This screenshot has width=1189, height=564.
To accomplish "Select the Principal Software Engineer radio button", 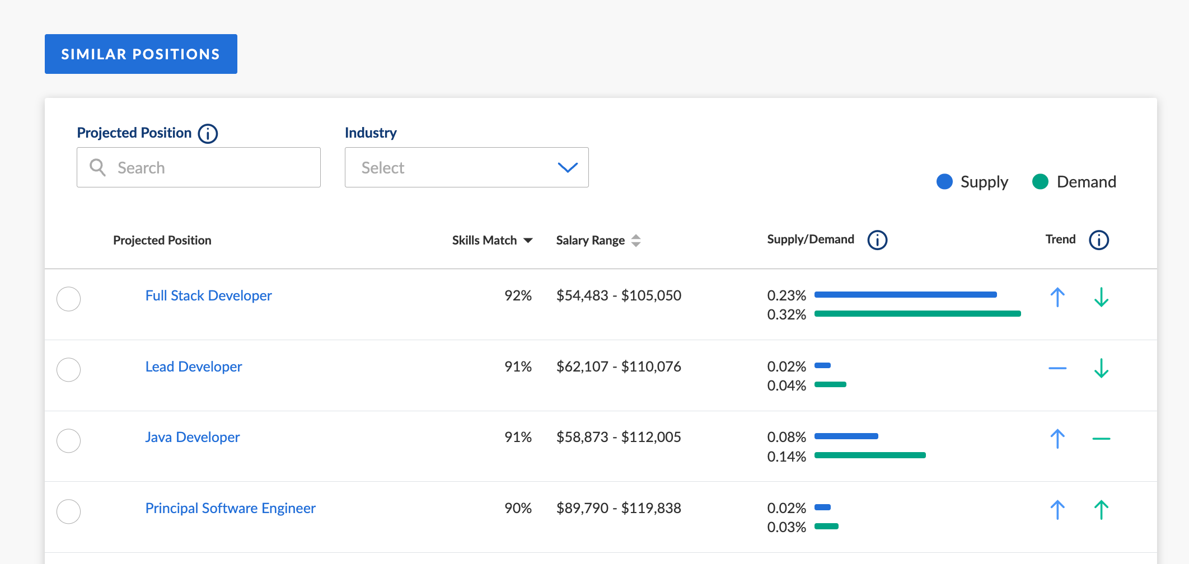I will tap(69, 511).
